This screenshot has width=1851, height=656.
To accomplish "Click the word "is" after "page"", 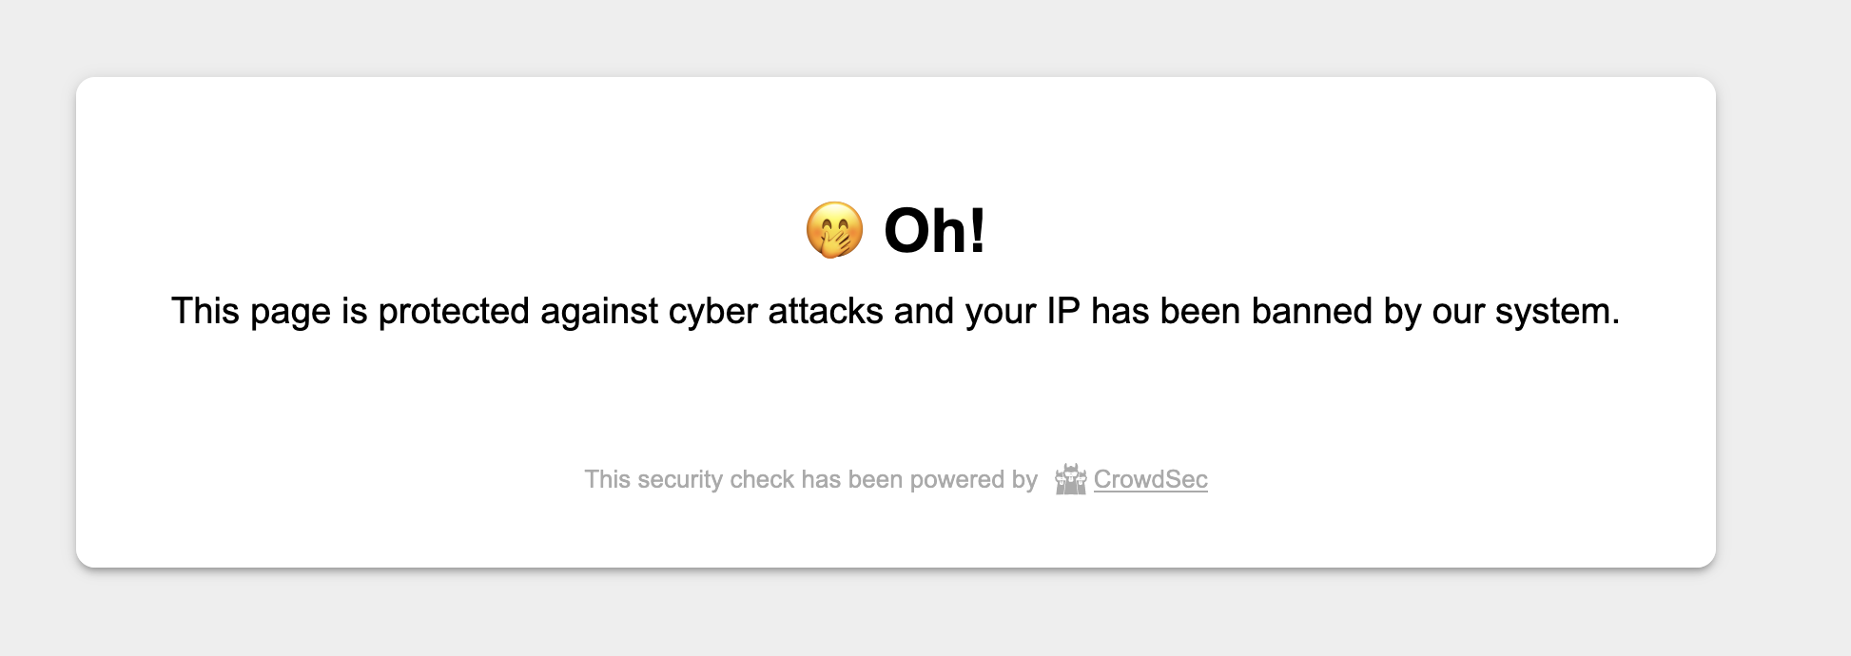I will [355, 311].
